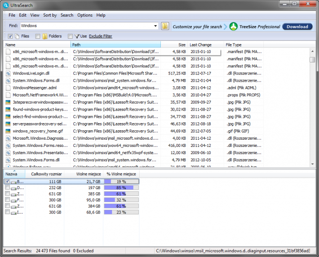
Task: Sort results by Last Change column
Action: click(205, 45)
